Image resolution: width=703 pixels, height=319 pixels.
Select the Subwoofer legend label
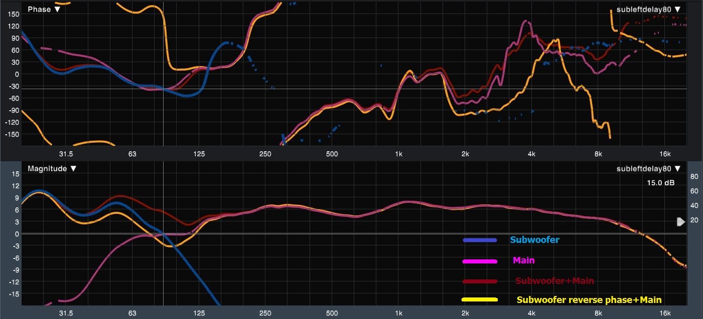pos(534,240)
